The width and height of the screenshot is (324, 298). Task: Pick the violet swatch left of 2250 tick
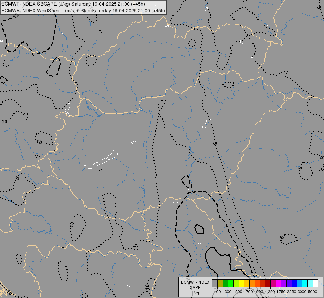[x=289, y=283]
